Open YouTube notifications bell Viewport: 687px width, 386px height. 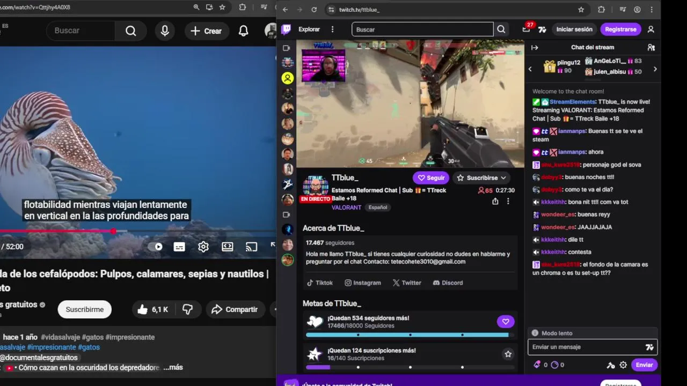(244, 31)
